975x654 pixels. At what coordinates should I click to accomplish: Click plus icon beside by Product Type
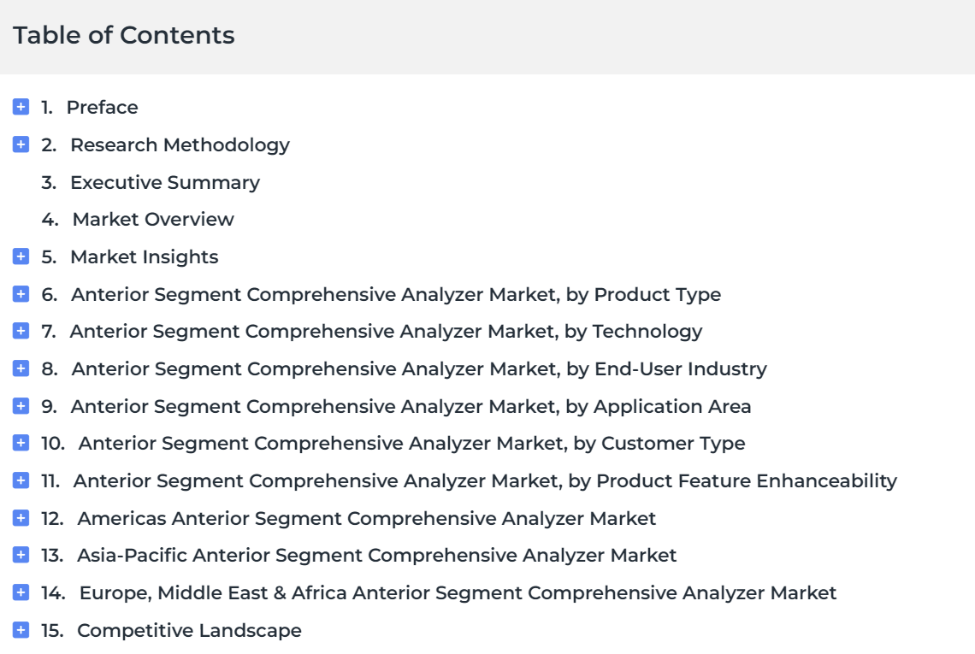(21, 293)
